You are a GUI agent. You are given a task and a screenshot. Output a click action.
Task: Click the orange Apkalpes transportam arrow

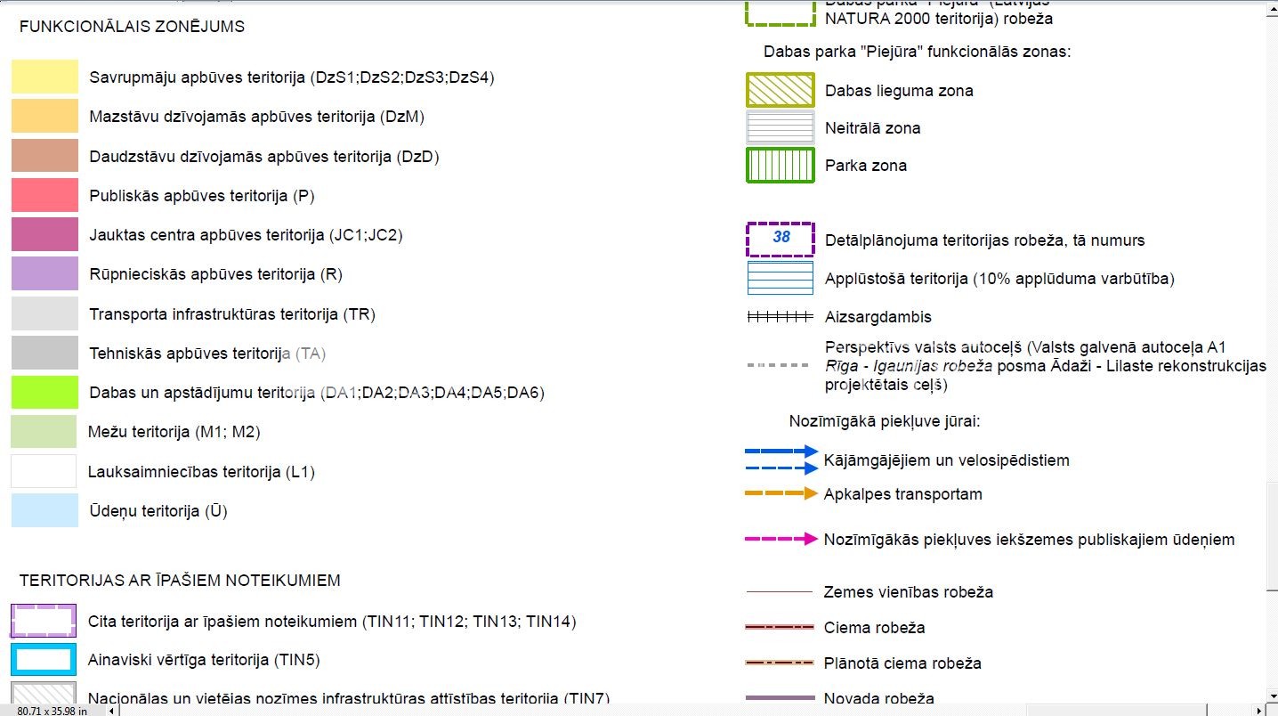[x=780, y=493]
